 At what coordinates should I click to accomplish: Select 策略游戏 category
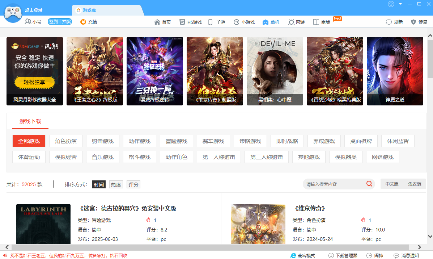250,141
